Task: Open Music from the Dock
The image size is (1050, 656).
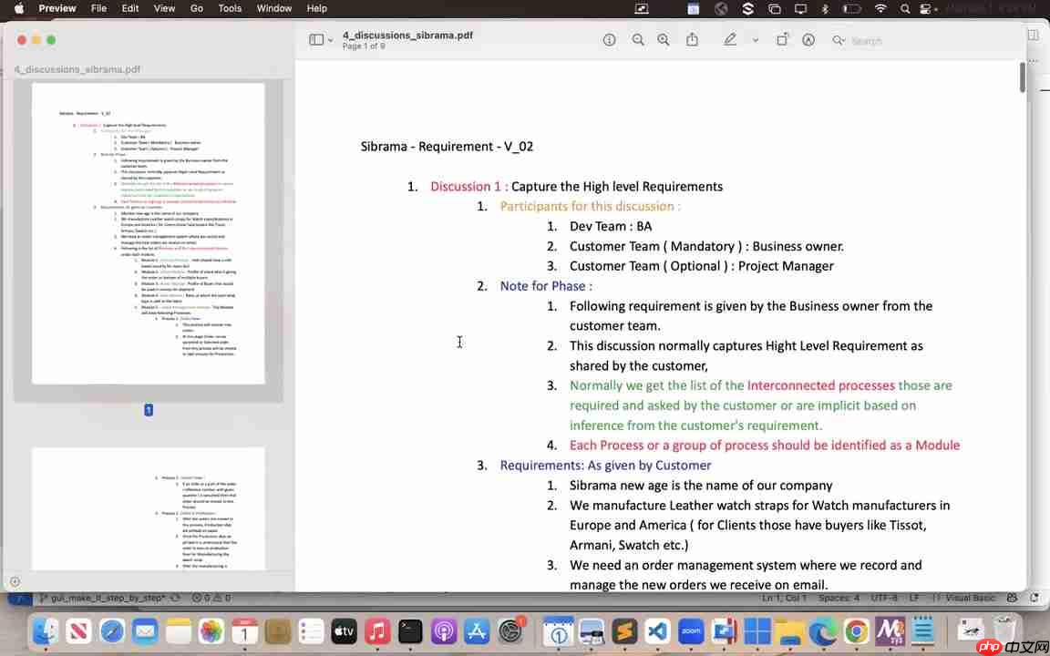Action: tap(377, 631)
